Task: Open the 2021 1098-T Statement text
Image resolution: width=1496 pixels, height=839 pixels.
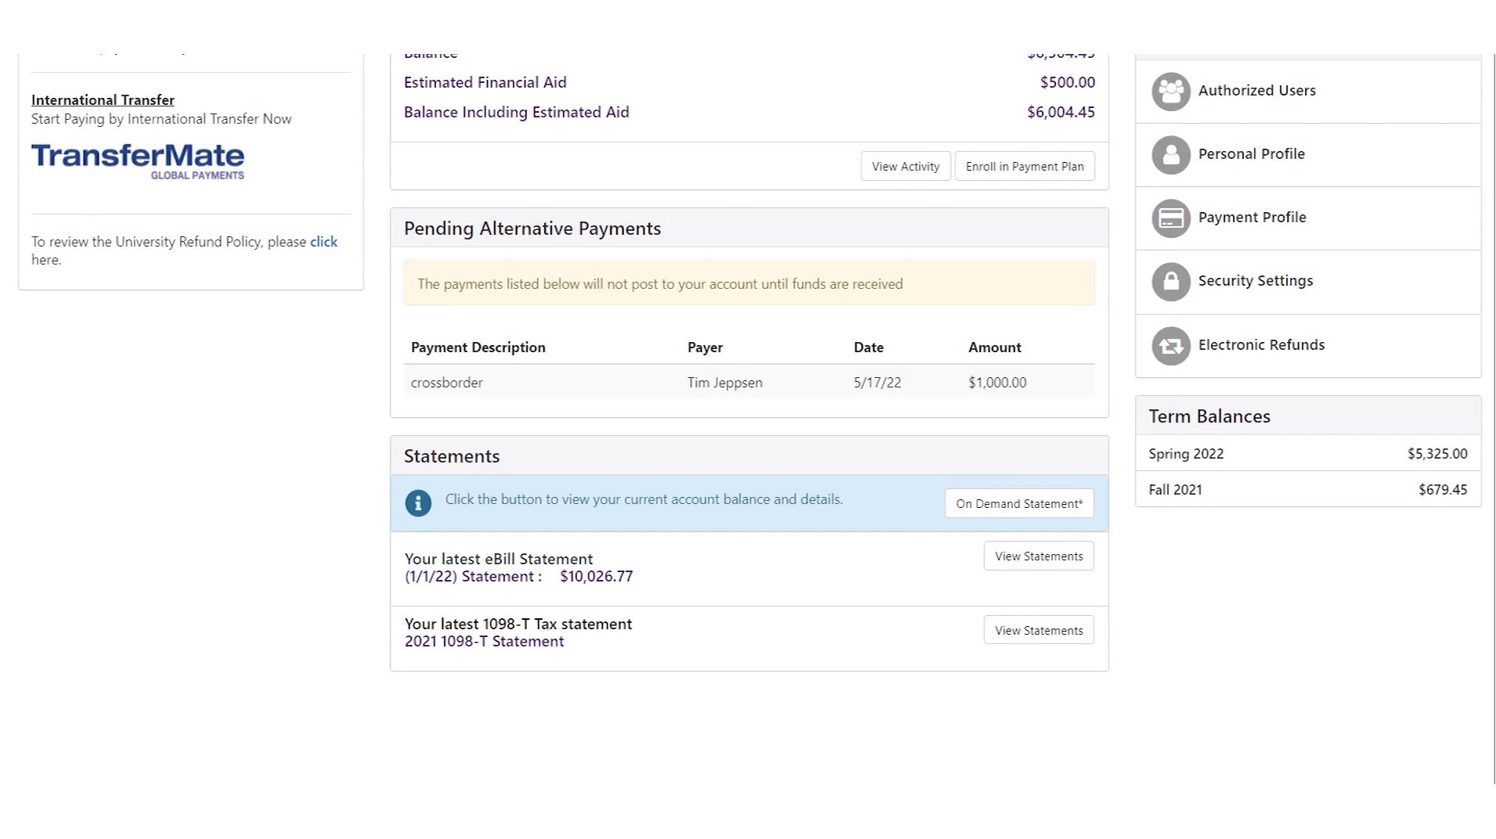Action: (484, 642)
